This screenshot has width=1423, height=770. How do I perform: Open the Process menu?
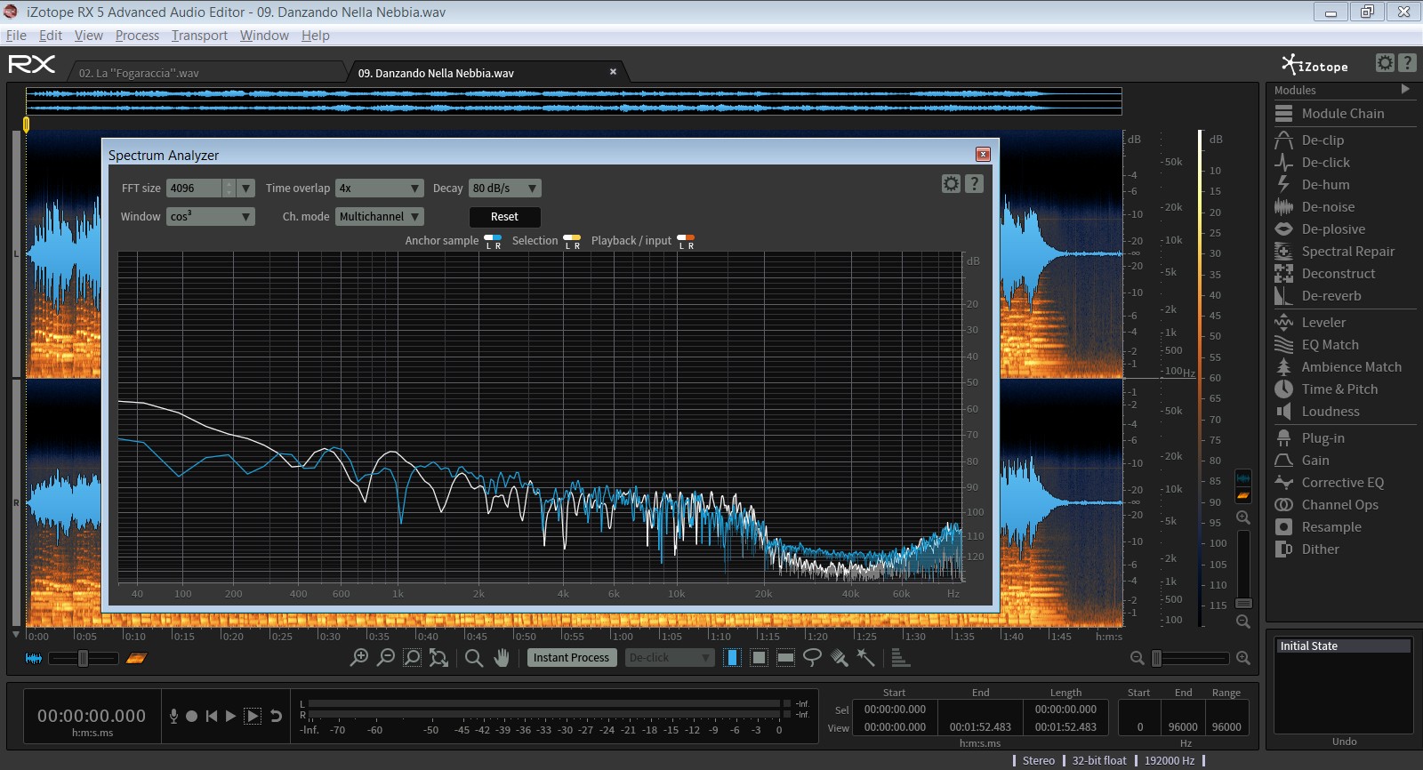click(x=137, y=36)
